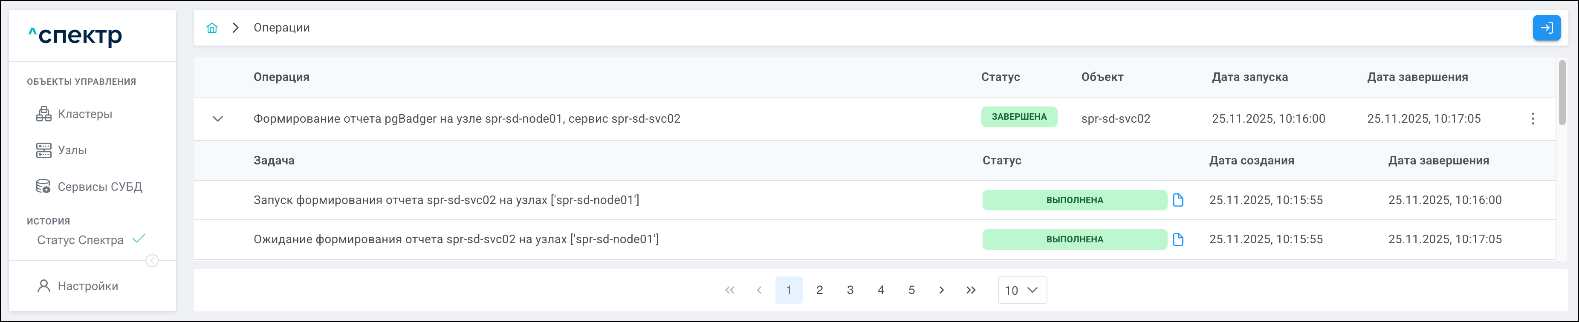Click the home breadcrumb icon
Image resolution: width=1579 pixels, height=322 pixels.
click(x=212, y=28)
